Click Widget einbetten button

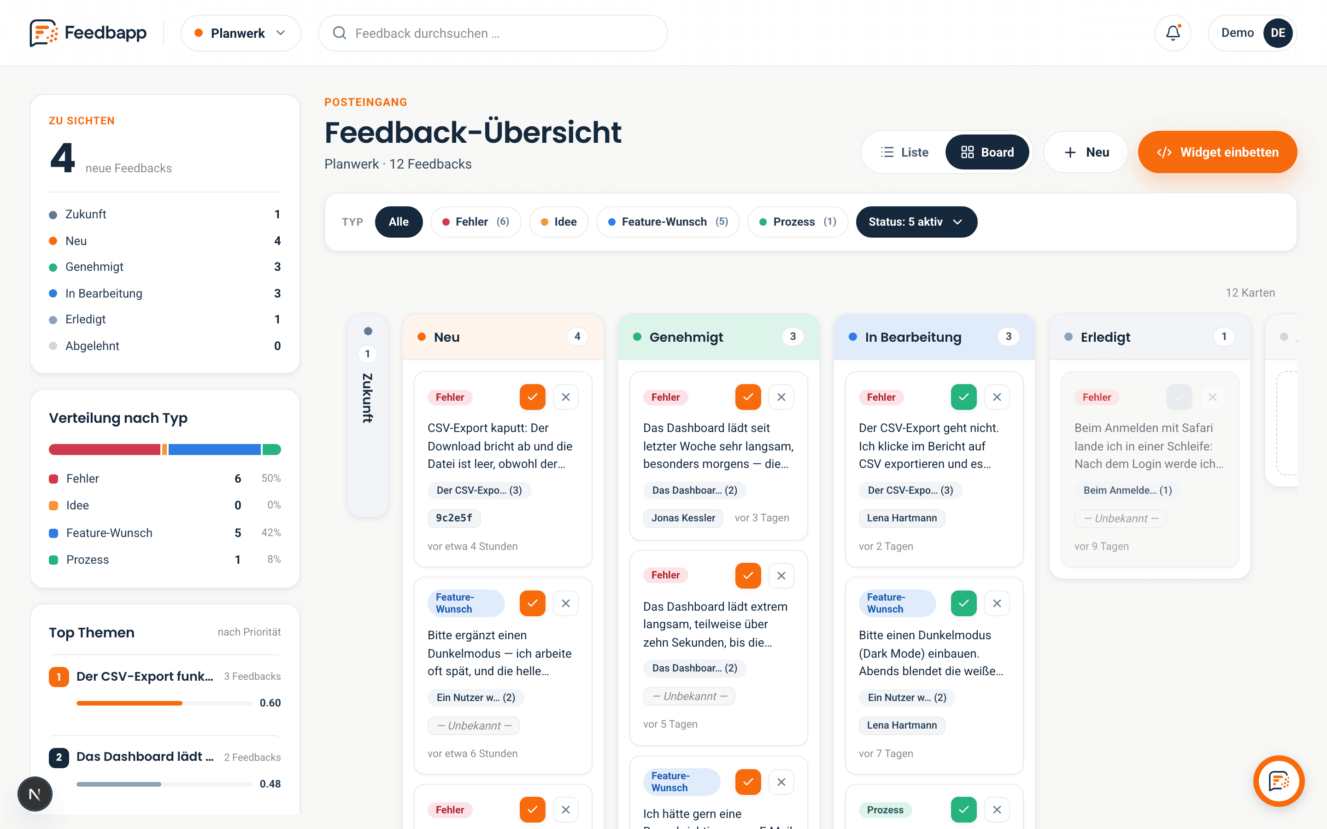click(x=1217, y=152)
